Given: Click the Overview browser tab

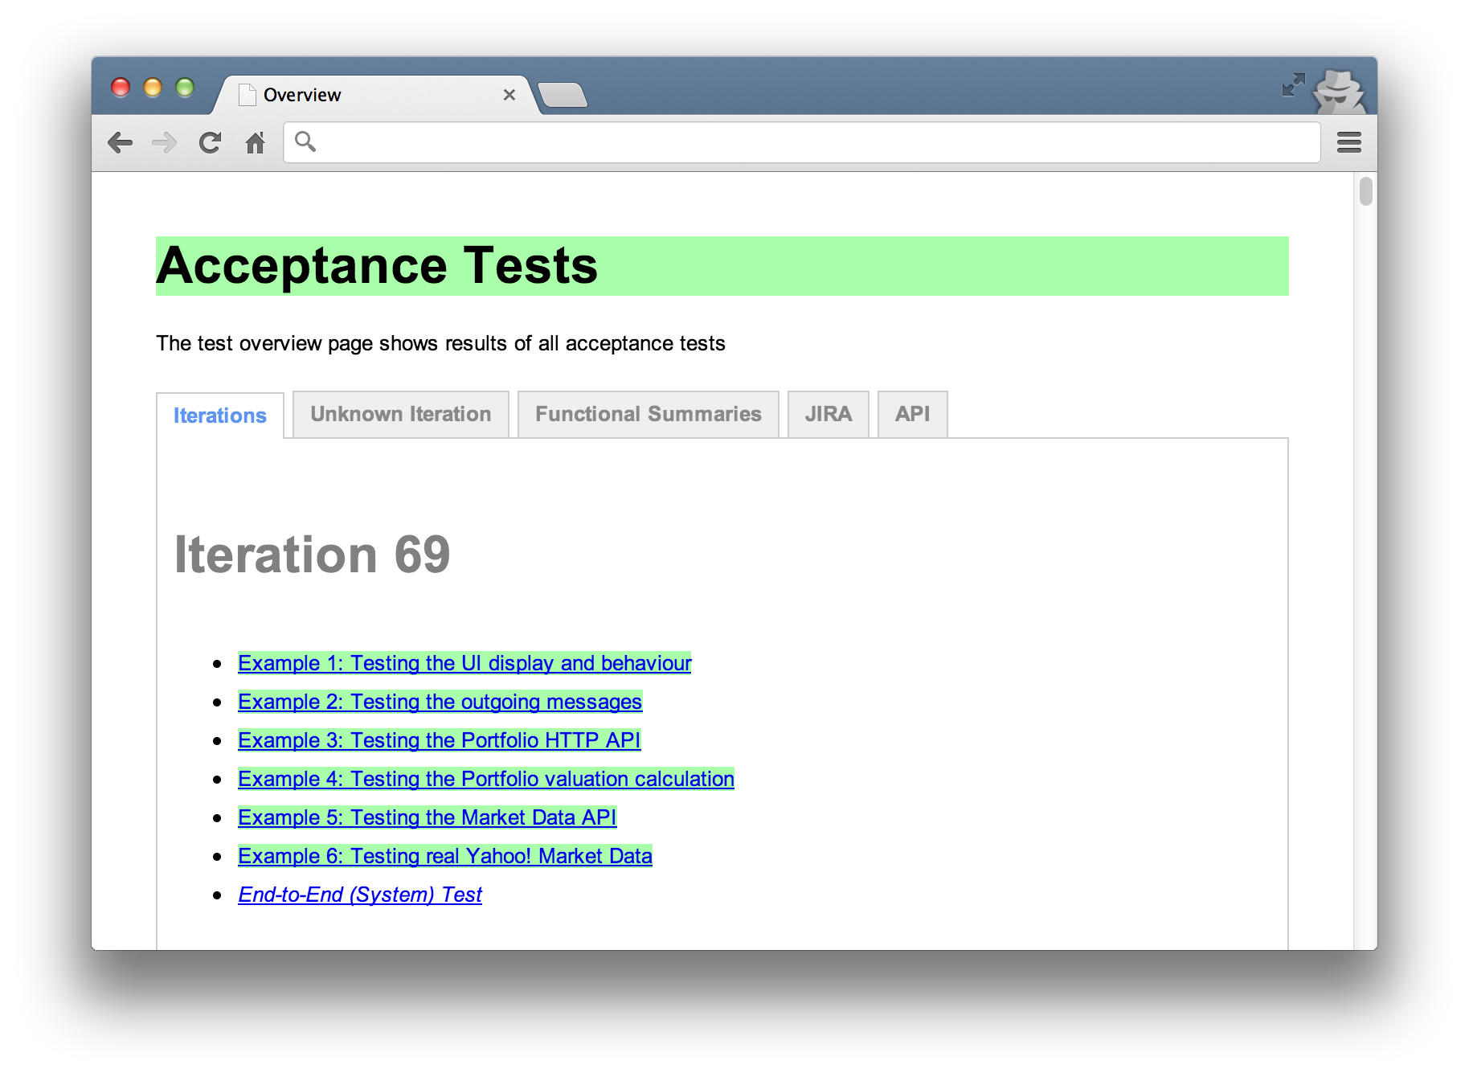Looking at the screenshot, I should point(338,94).
